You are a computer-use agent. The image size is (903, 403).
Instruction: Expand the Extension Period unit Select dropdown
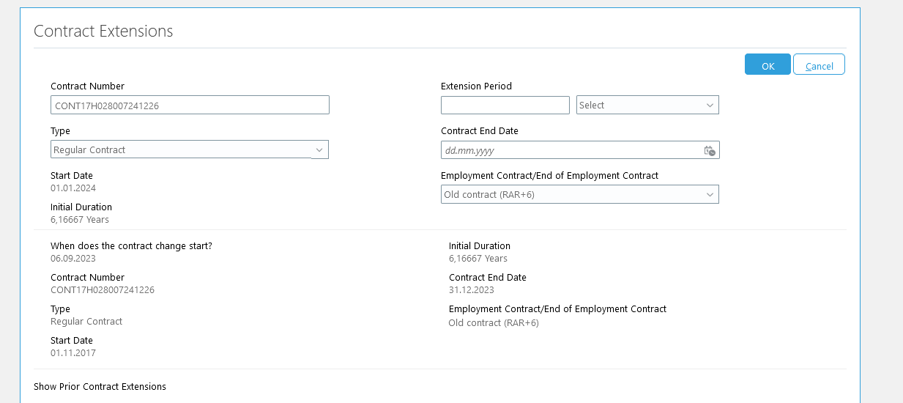pyautogui.click(x=647, y=106)
